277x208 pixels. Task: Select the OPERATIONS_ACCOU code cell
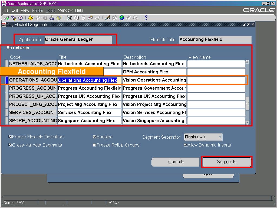33,80
